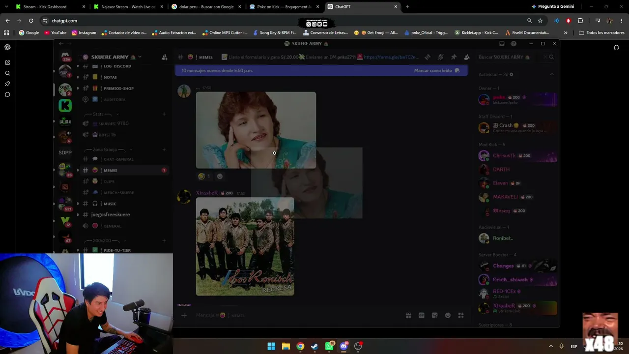Show more bookmarks via overflow chevron

click(x=566, y=32)
